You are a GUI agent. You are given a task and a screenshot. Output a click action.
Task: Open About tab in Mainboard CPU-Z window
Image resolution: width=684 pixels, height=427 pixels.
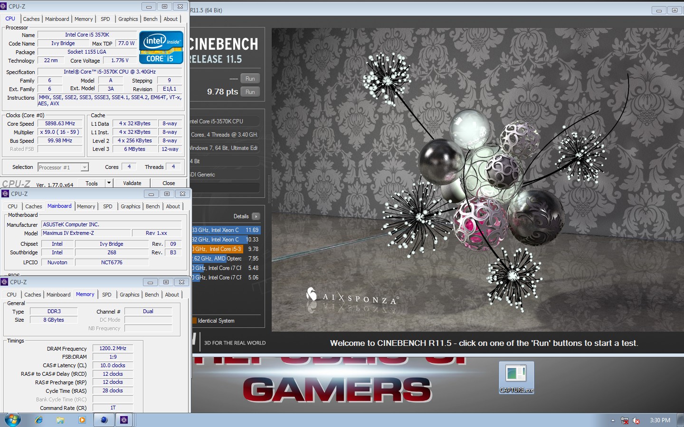click(173, 206)
